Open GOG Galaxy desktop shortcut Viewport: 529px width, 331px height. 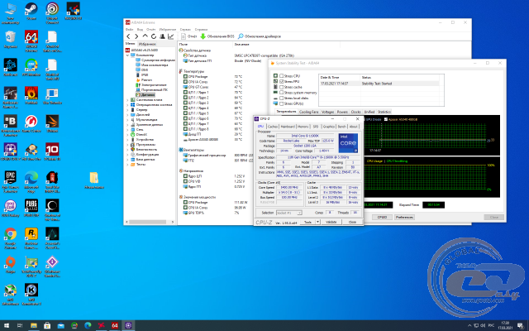[10, 208]
